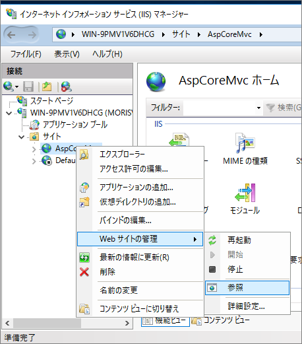Click the AspCoreMvc site globe icon in the tree

[46, 149]
